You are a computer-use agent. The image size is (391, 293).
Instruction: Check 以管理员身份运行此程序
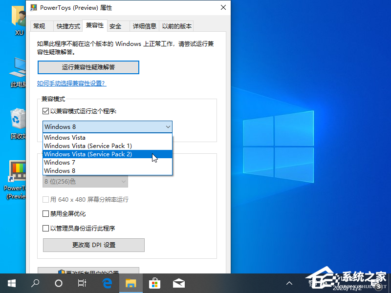(x=46, y=228)
